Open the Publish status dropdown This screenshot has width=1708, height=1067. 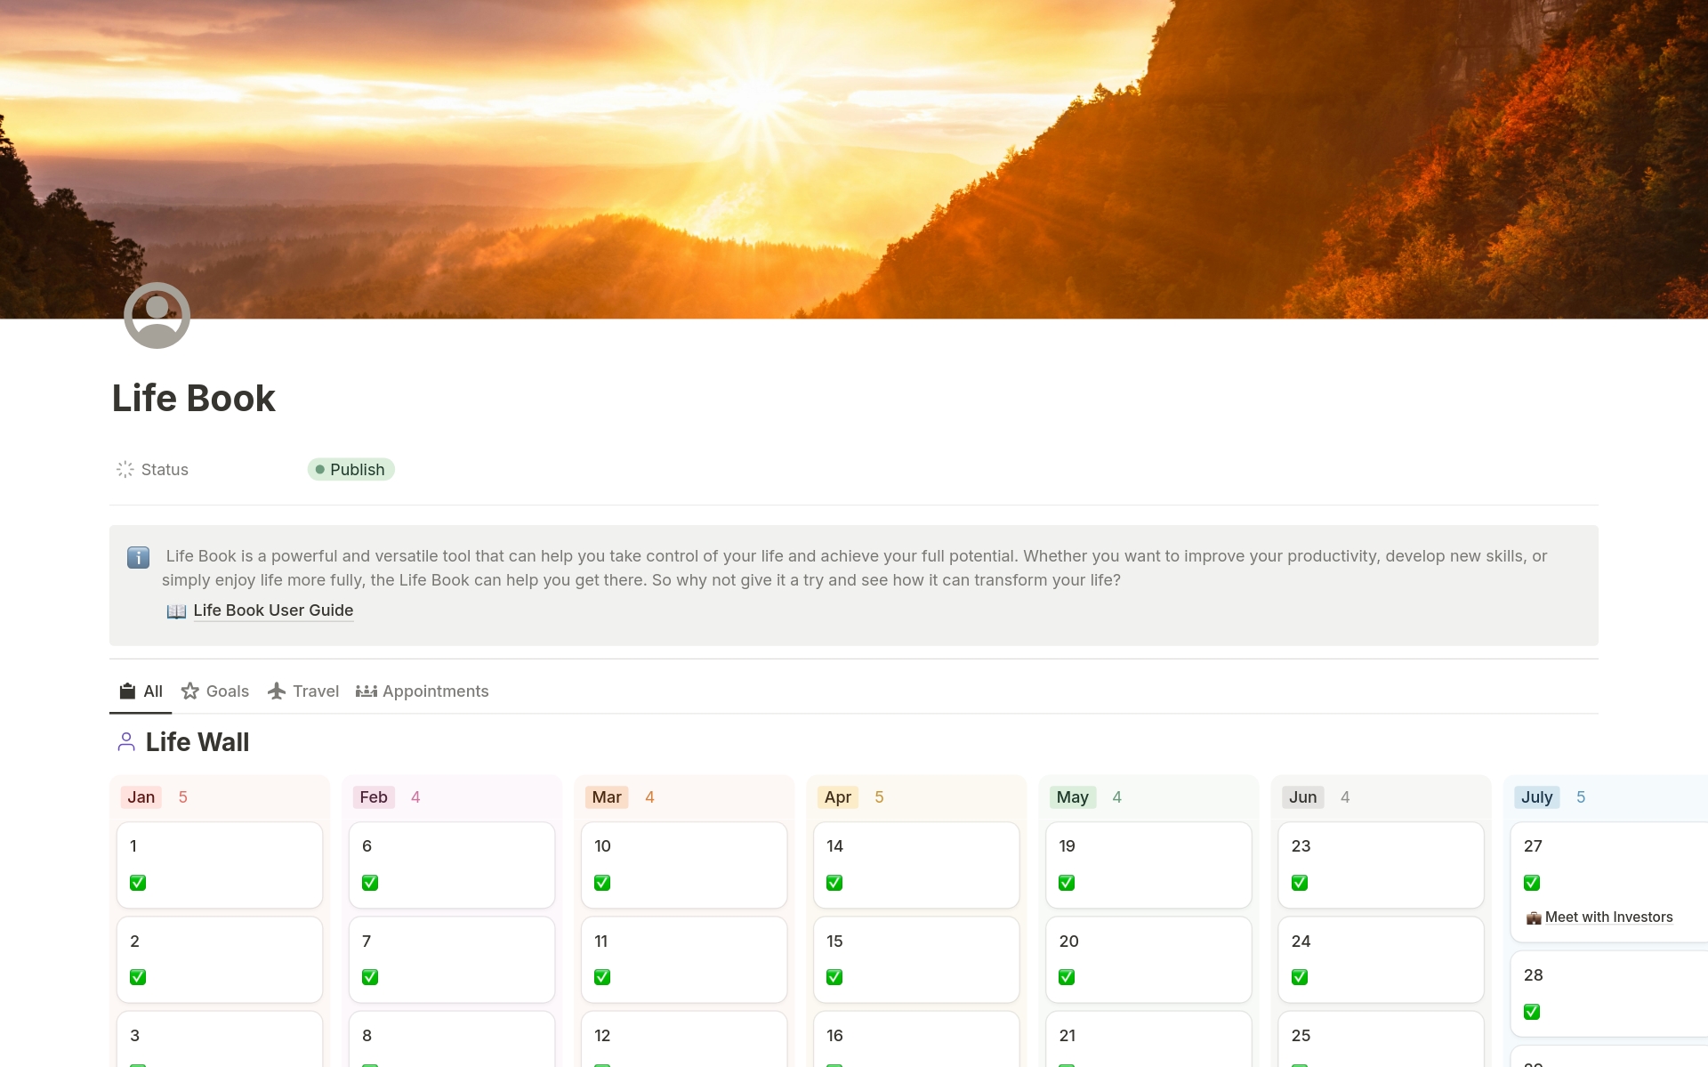pyautogui.click(x=350, y=469)
